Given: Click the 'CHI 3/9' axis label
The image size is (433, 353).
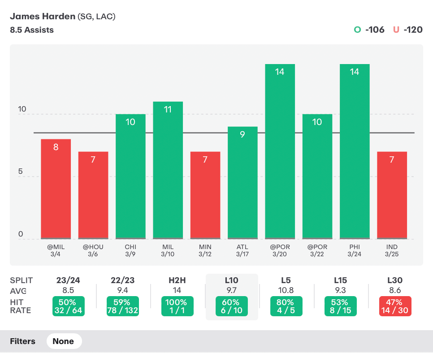Looking at the screenshot, I should [130, 250].
